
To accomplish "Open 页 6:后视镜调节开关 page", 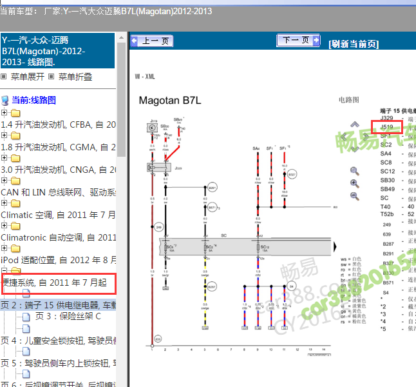I will (58, 384).
